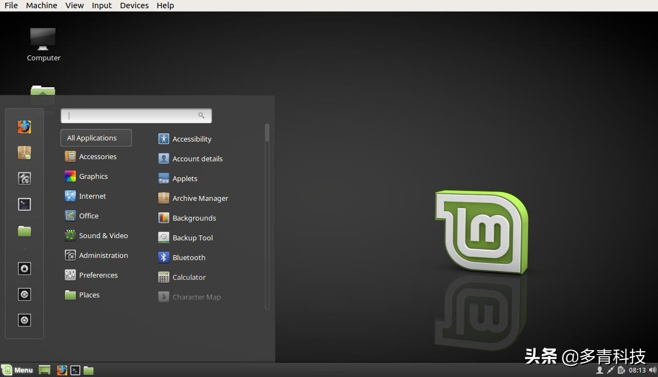The width and height of the screenshot is (658, 377).
Task: Launch Firefox from the menu sidebar
Action: 24,127
